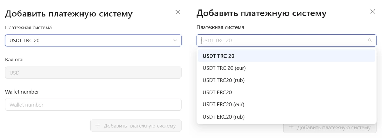
Task: Click the Wallet number input field
Action: [x=93, y=105]
